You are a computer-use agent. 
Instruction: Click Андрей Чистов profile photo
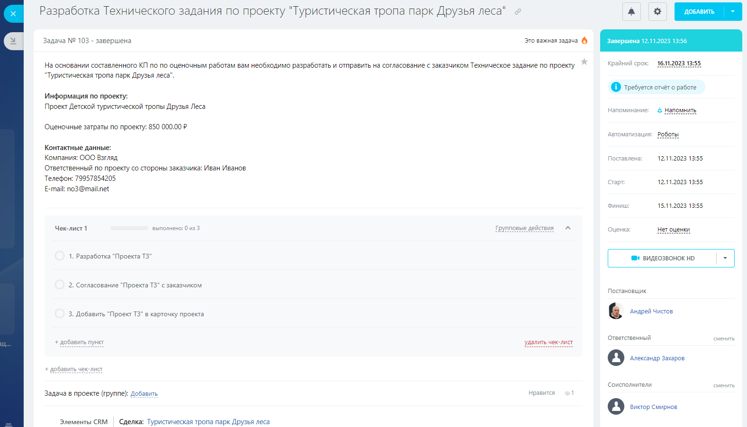616,311
